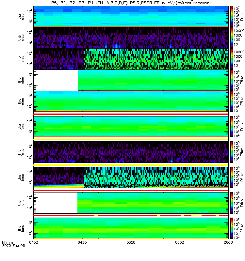Click the thd ions color bar
Screen dimensions: 245x261
[232, 203]
